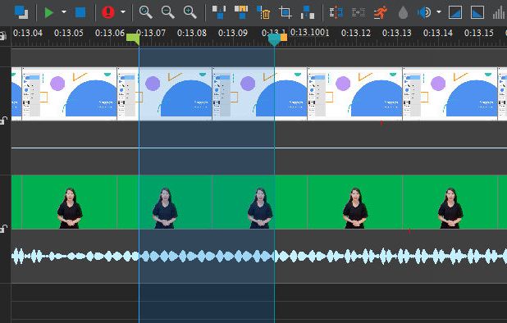This screenshot has width=507, height=323.
Task: Zoom in the timeline
Action: point(190,12)
